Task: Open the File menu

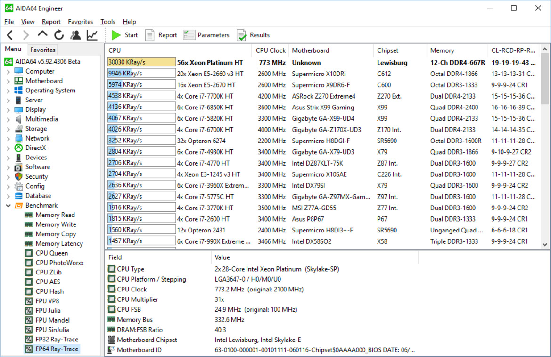Action: tap(9, 22)
